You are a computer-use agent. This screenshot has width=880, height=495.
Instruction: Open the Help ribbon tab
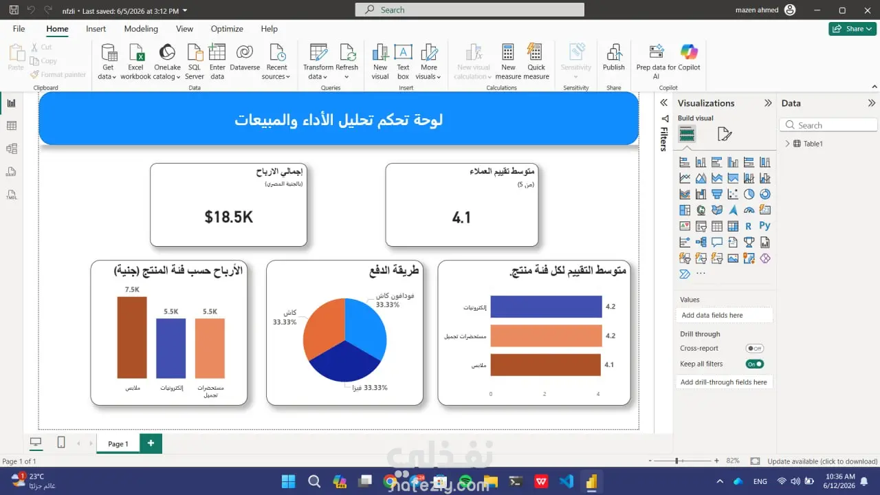(x=269, y=29)
